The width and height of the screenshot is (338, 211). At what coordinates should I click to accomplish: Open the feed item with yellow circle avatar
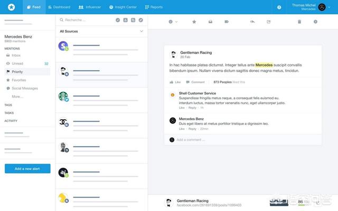coord(101,200)
